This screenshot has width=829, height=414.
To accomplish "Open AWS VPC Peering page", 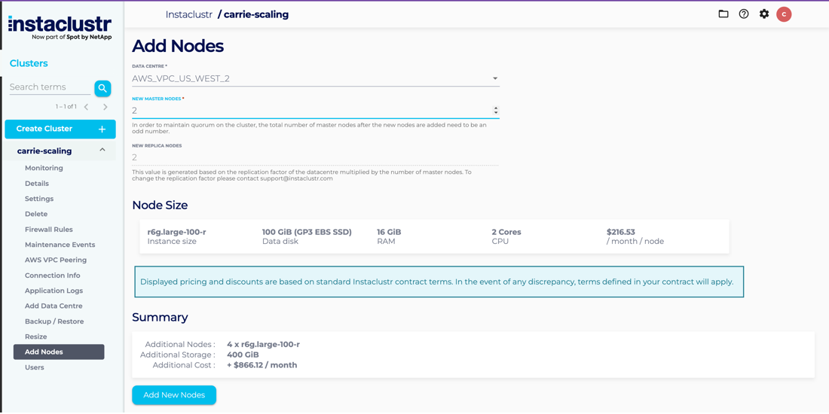I will click(x=56, y=260).
